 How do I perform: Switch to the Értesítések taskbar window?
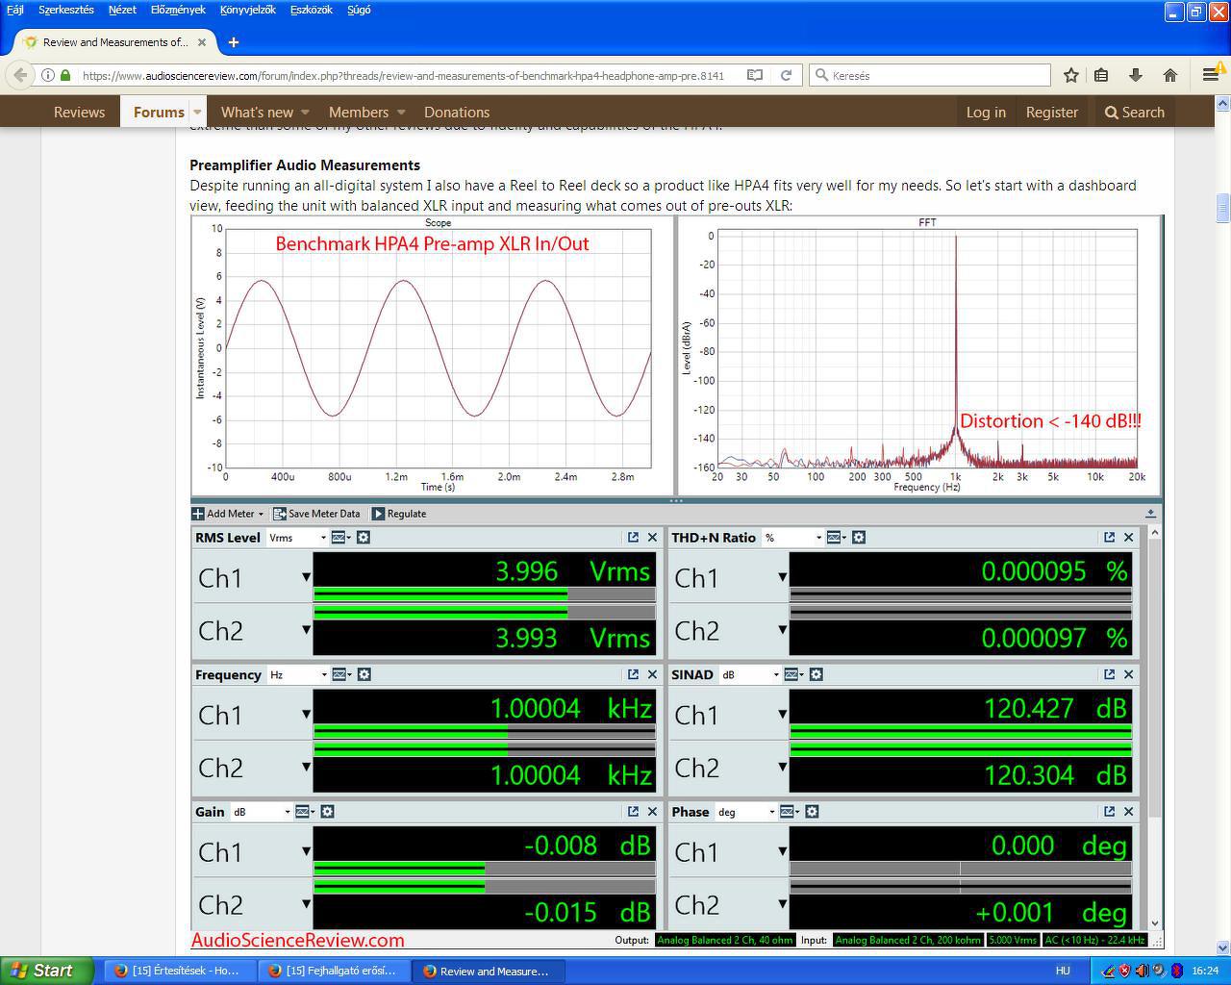click(180, 971)
